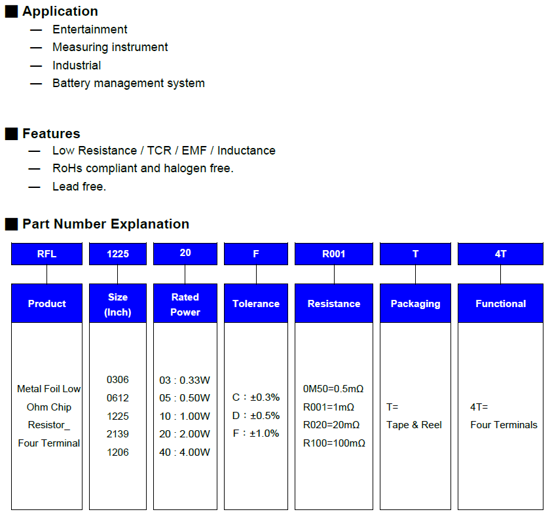The image size is (552, 514).
Task: Select the Tolerance column header
Action: (x=256, y=304)
